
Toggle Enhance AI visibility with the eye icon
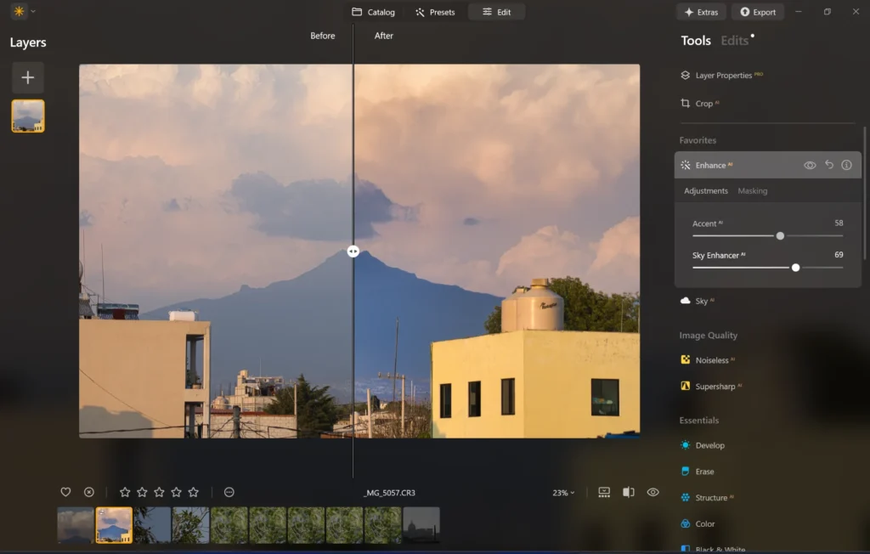point(810,165)
